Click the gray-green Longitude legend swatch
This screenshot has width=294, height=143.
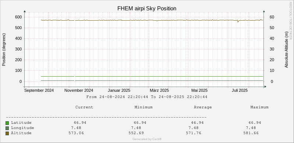7,128
